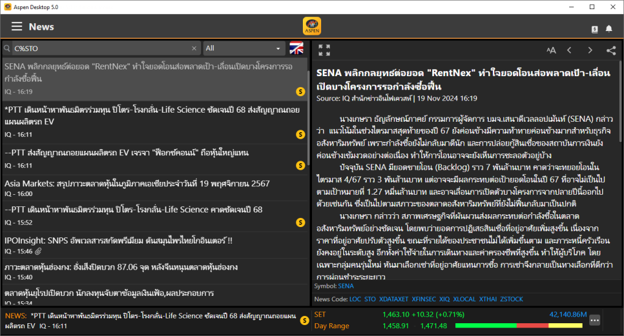Image resolution: width=624 pixels, height=336 pixels.
Task: Click LOC news code link
Action: click(x=355, y=299)
